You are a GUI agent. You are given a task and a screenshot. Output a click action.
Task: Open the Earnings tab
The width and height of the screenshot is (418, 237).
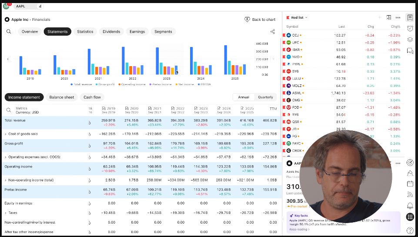click(137, 31)
